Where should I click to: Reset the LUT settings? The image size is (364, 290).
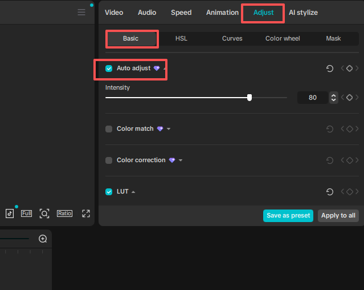click(x=330, y=192)
